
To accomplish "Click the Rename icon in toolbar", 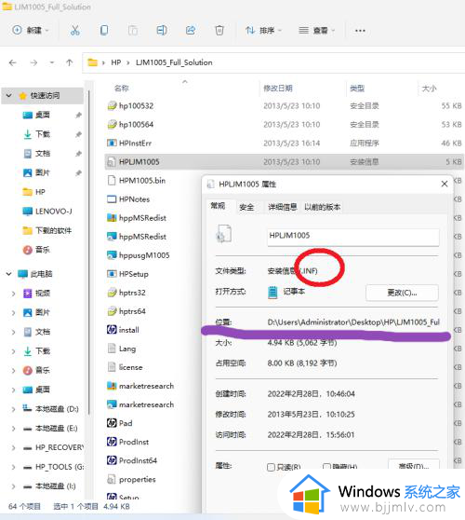I will tap(162, 31).
